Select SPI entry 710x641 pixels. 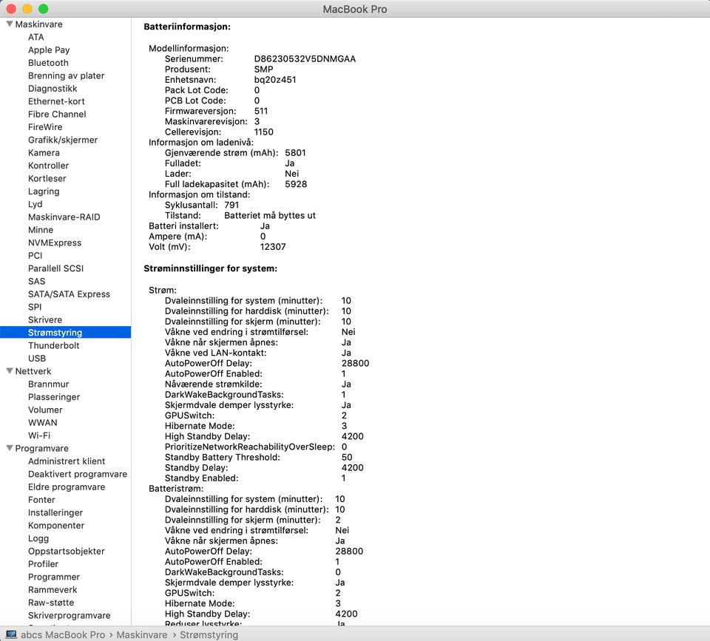pyautogui.click(x=35, y=307)
